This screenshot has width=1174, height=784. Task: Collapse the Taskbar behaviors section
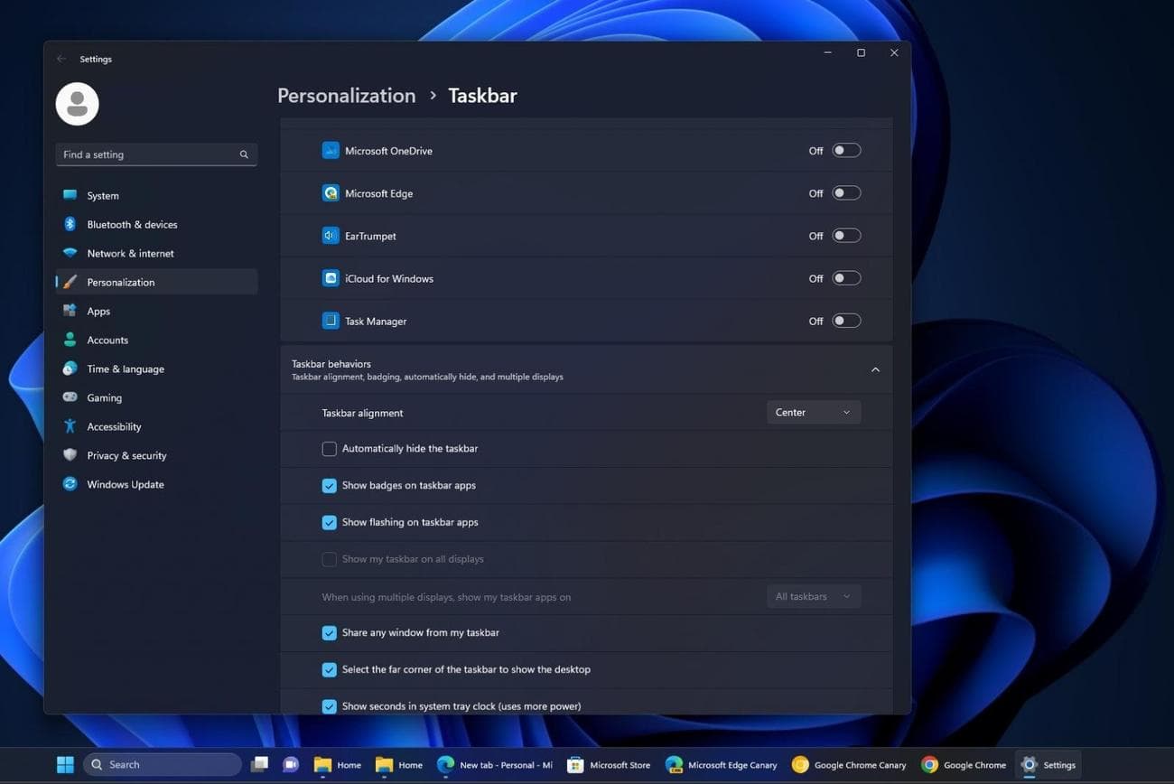point(874,369)
